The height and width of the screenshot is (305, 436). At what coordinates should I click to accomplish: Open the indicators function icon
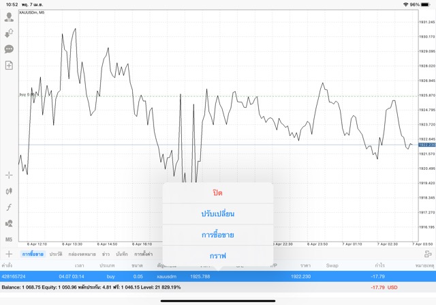tap(9, 207)
